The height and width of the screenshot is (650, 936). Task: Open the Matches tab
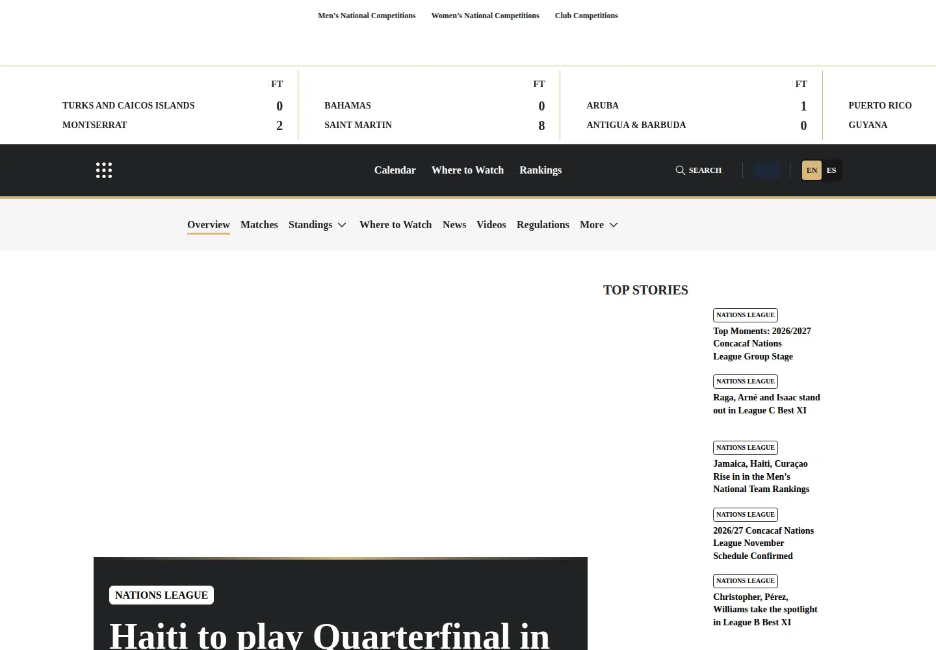[x=259, y=225]
